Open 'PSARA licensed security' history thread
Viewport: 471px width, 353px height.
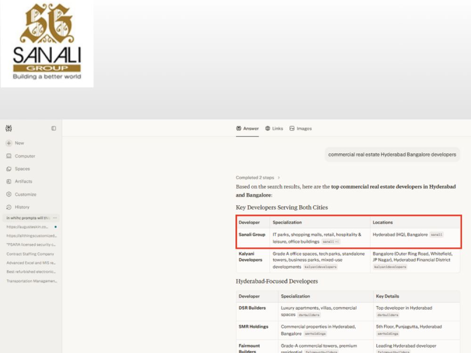coord(31,245)
